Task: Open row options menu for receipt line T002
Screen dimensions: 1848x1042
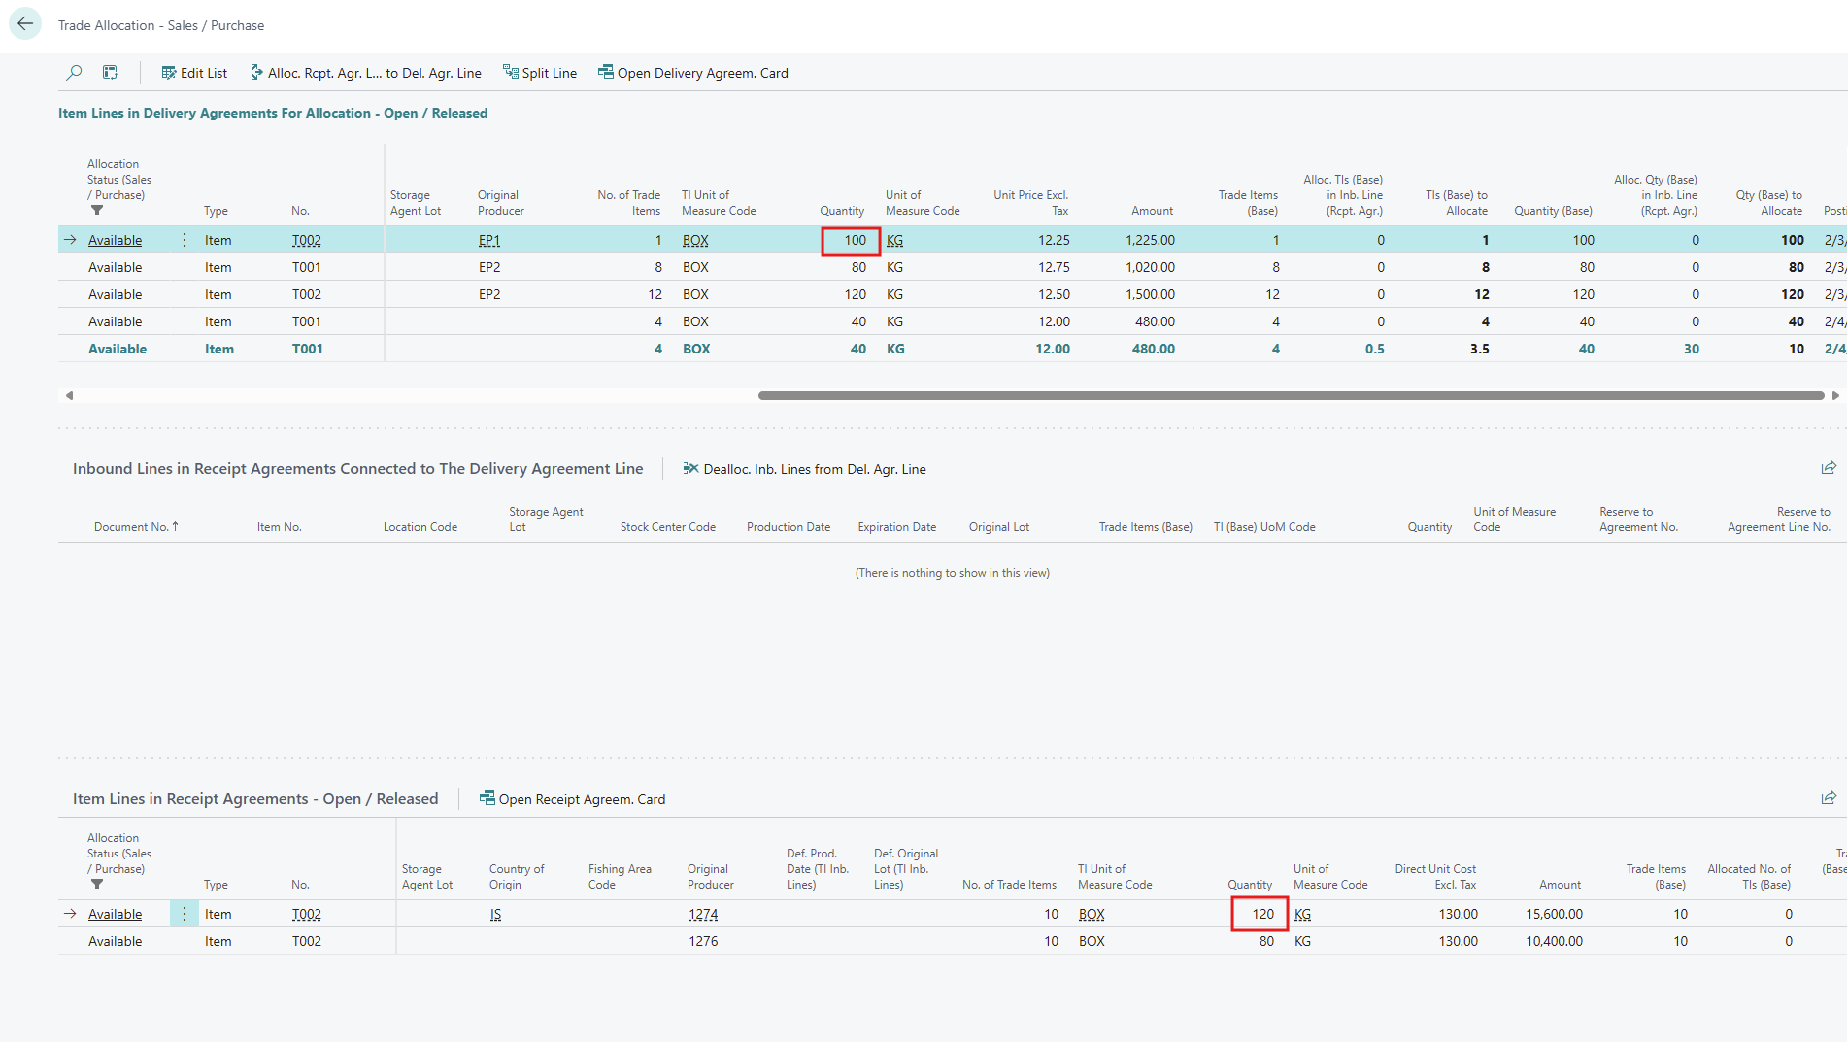Action: click(x=185, y=914)
